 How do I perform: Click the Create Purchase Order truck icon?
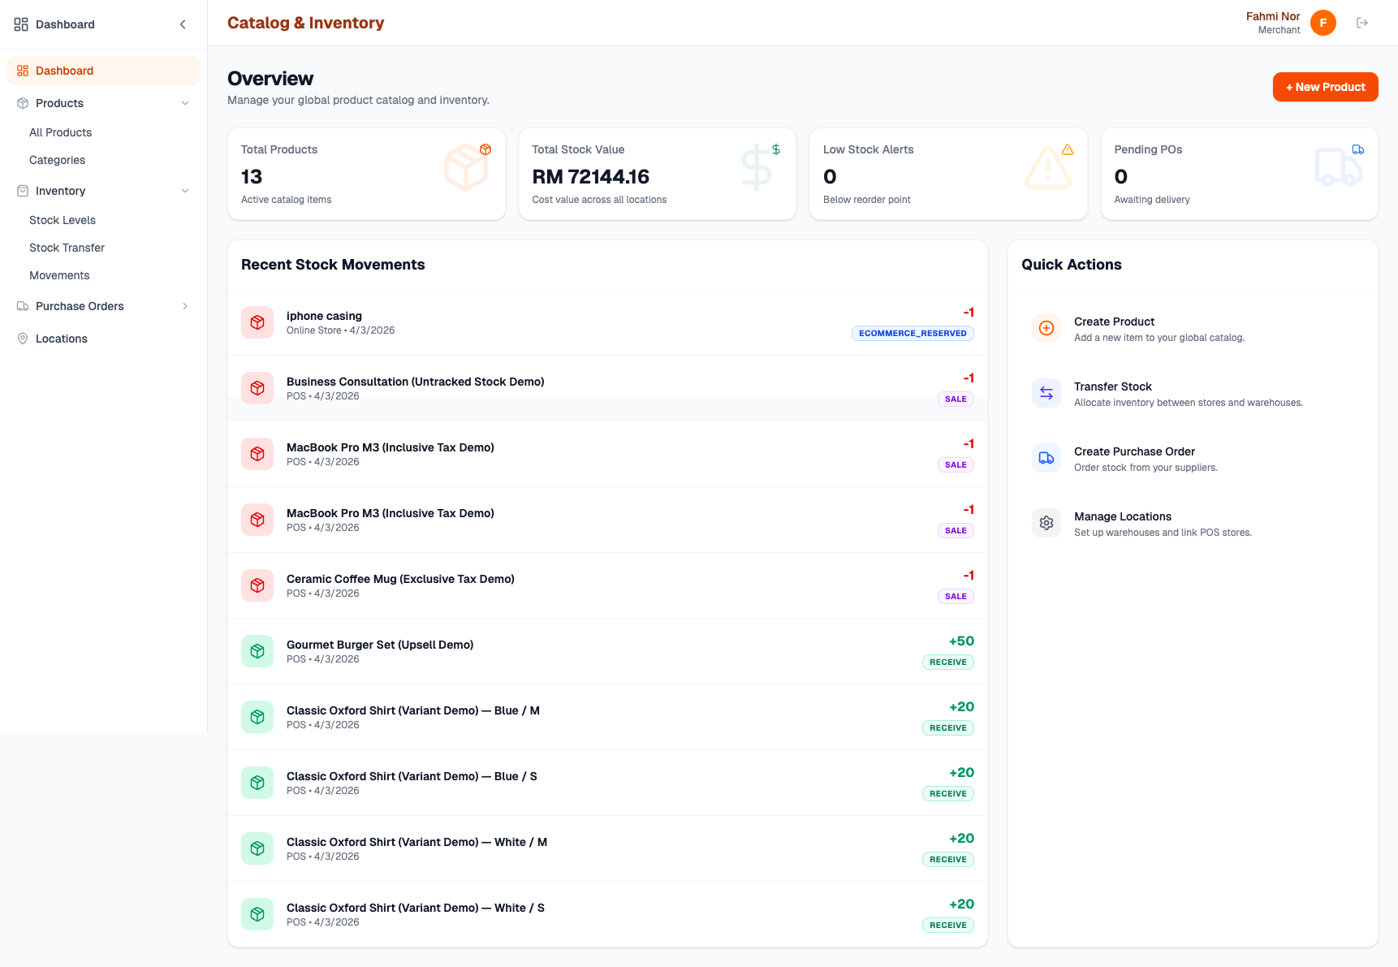tap(1046, 458)
